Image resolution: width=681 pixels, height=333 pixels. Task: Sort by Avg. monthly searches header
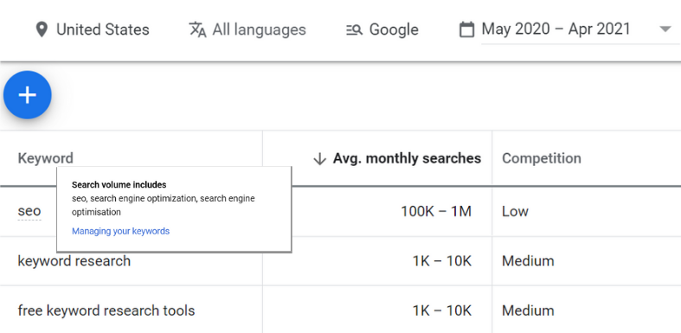coord(407,158)
